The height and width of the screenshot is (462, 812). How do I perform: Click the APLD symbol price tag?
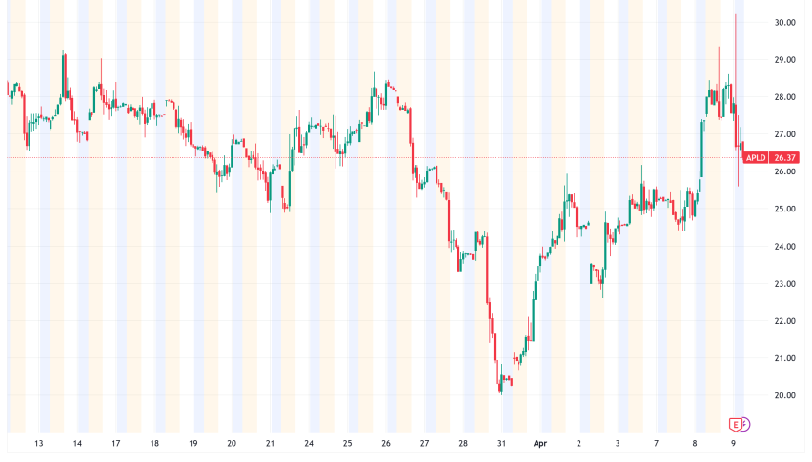point(755,158)
